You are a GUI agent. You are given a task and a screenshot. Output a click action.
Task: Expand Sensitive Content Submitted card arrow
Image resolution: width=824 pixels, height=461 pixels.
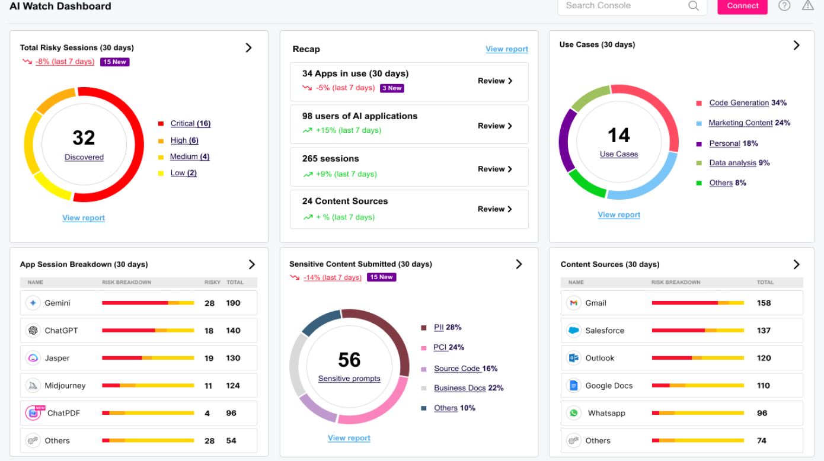tap(519, 264)
